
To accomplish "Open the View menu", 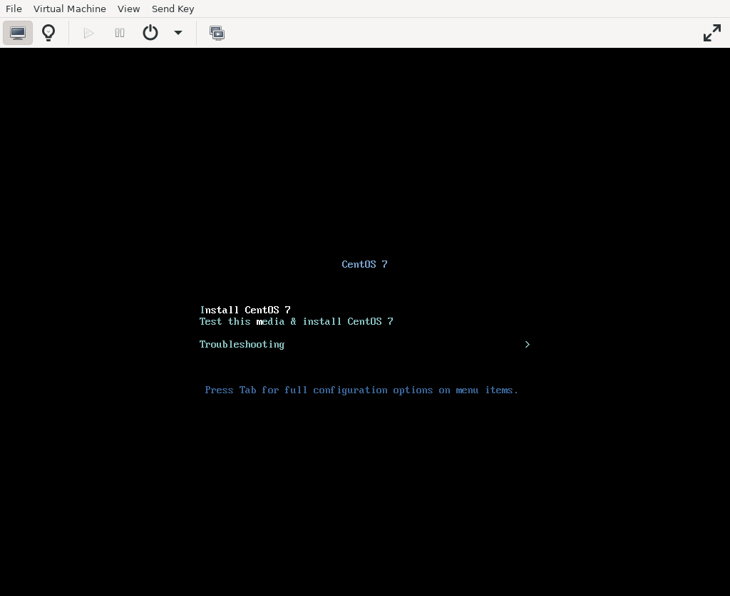I will 129,9.
